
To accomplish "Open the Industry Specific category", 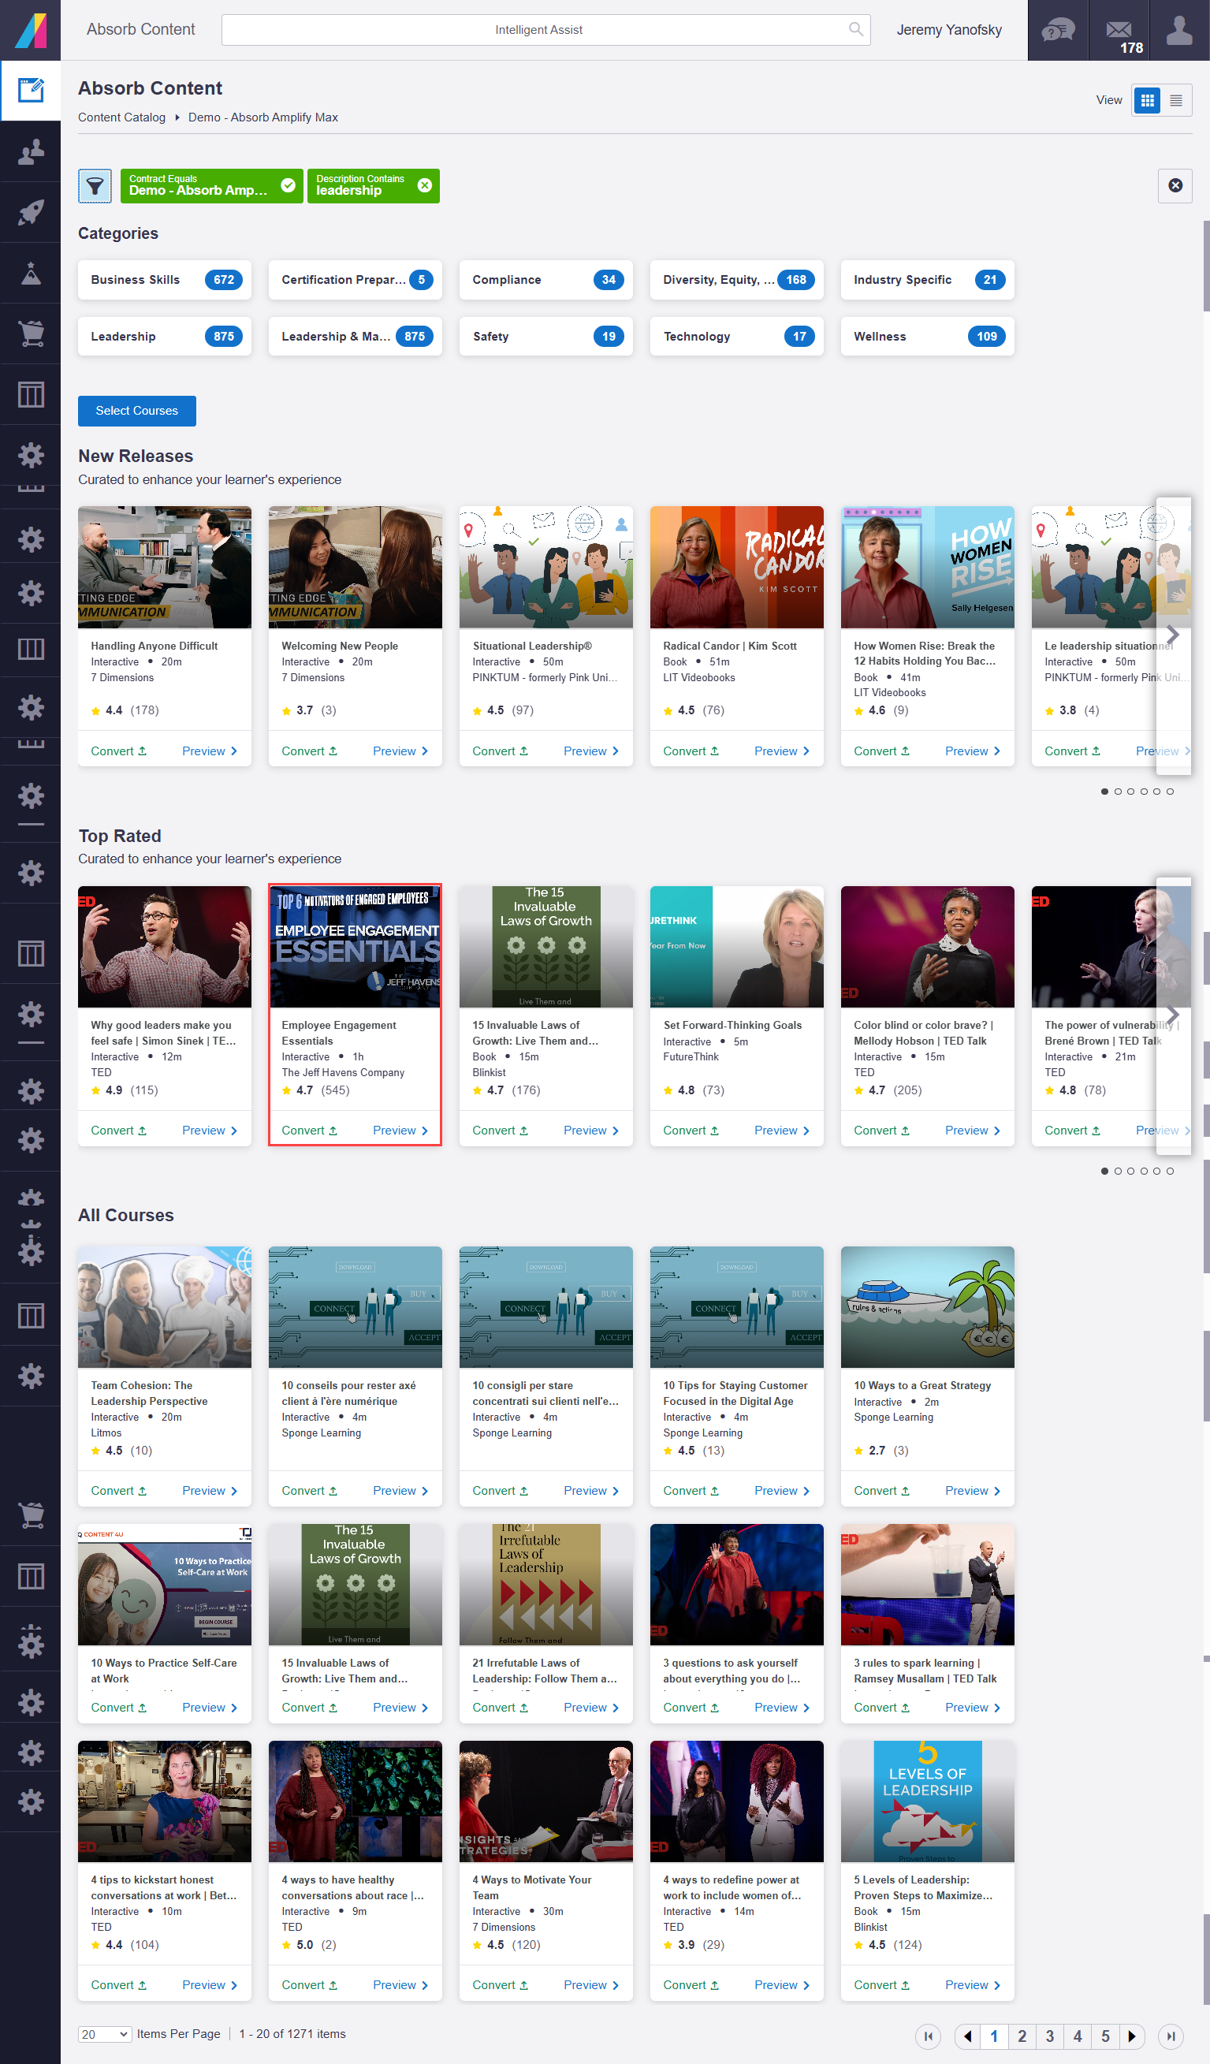I will (x=928, y=279).
